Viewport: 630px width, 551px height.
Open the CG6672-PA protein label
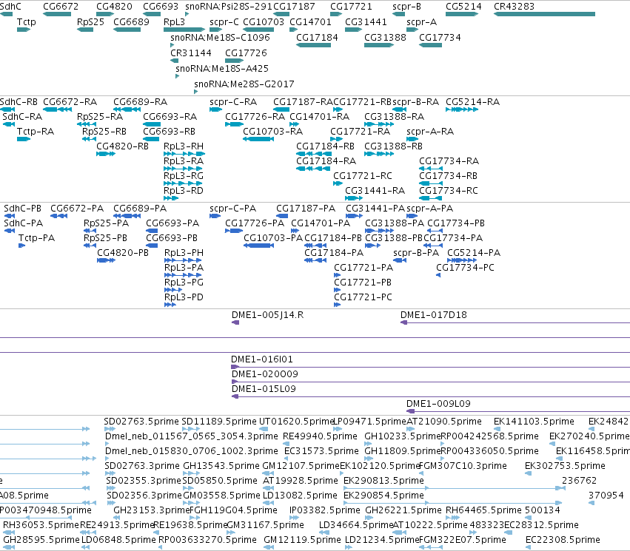click(77, 209)
